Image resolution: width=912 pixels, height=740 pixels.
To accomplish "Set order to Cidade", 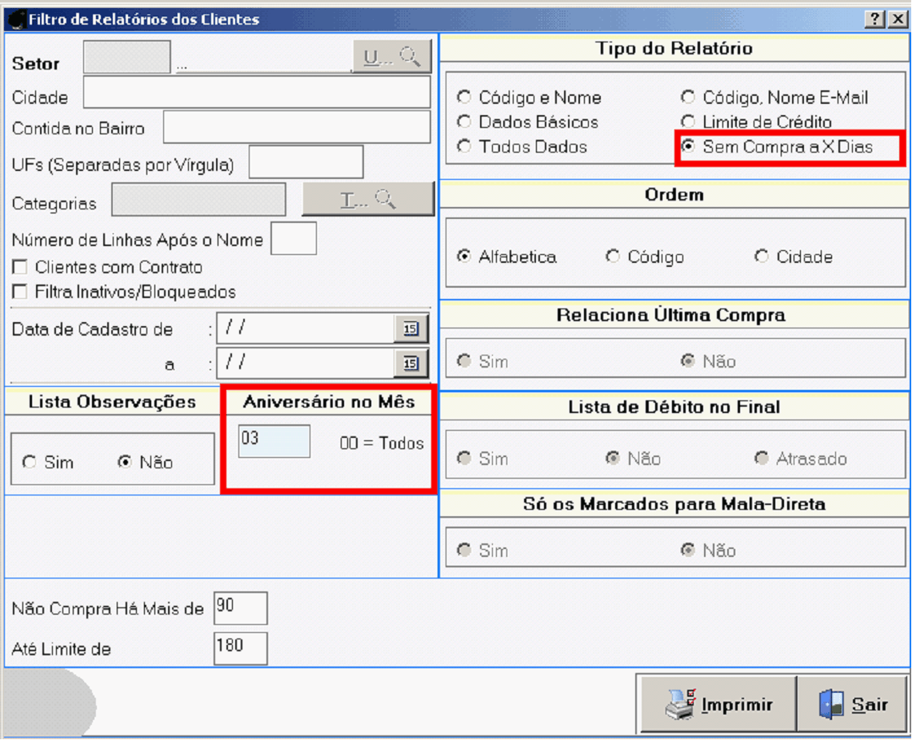I will click(x=762, y=257).
